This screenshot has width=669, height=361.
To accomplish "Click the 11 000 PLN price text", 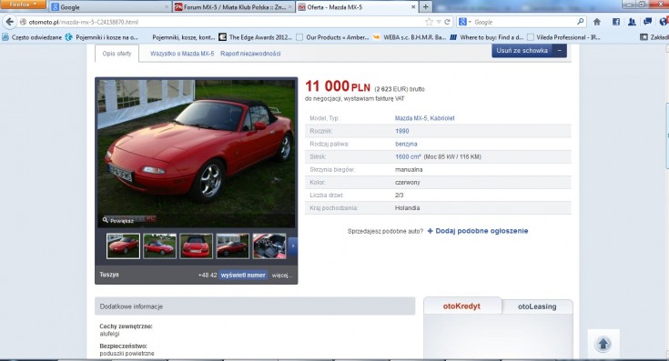I will pyautogui.click(x=338, y=86).
